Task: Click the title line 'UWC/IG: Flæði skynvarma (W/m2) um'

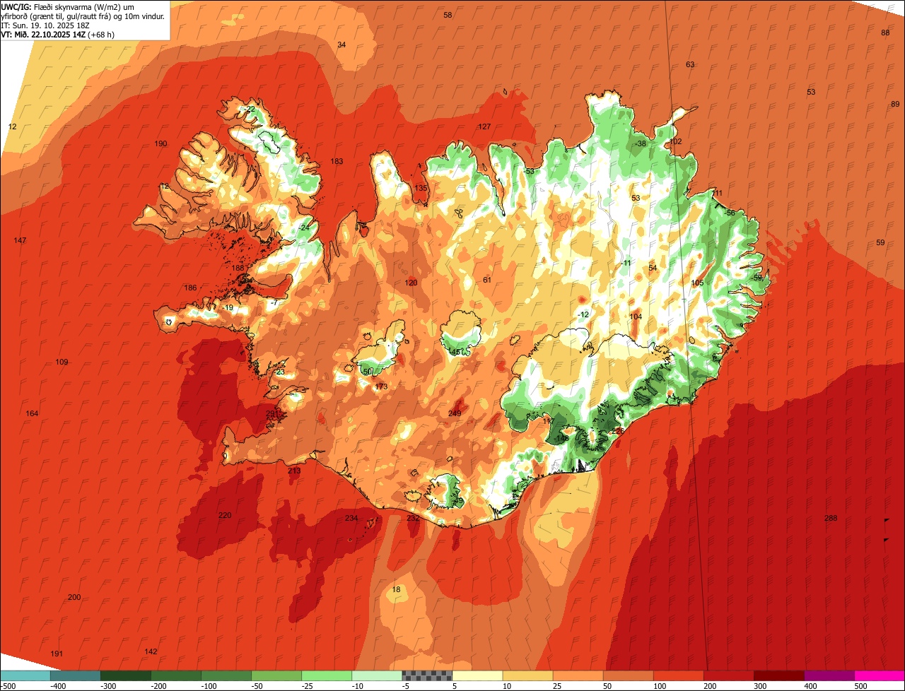Action: [67, 7]
